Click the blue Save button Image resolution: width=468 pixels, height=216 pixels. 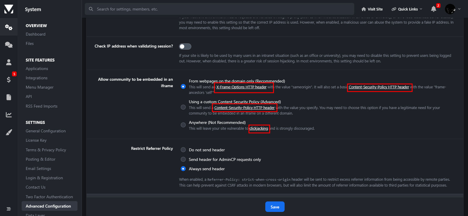pyautogui.click(x=275, y=207)
